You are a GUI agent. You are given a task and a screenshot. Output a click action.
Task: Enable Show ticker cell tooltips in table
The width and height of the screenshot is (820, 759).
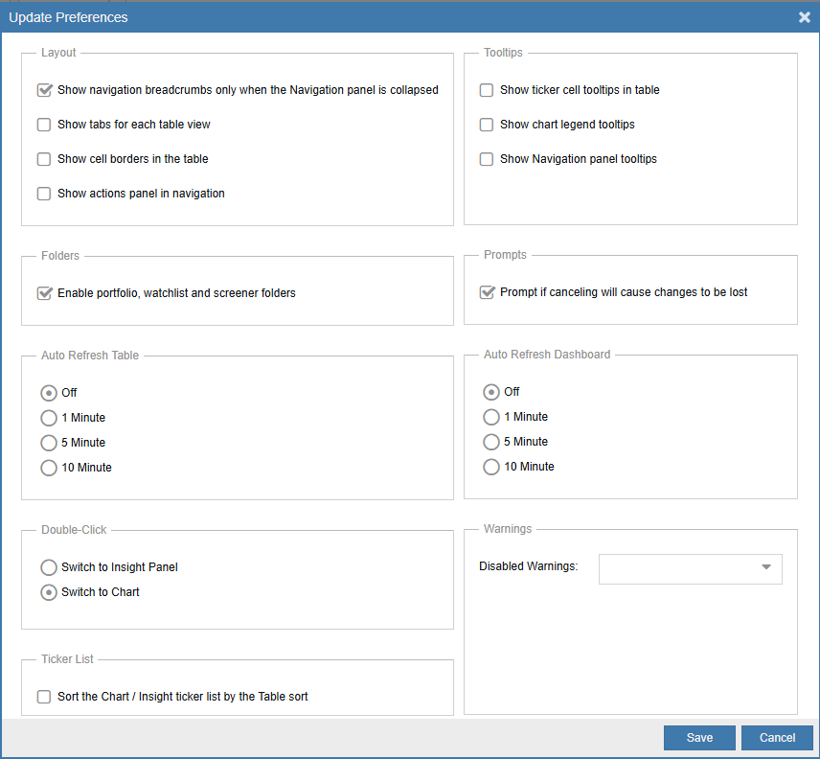(487, 90)
